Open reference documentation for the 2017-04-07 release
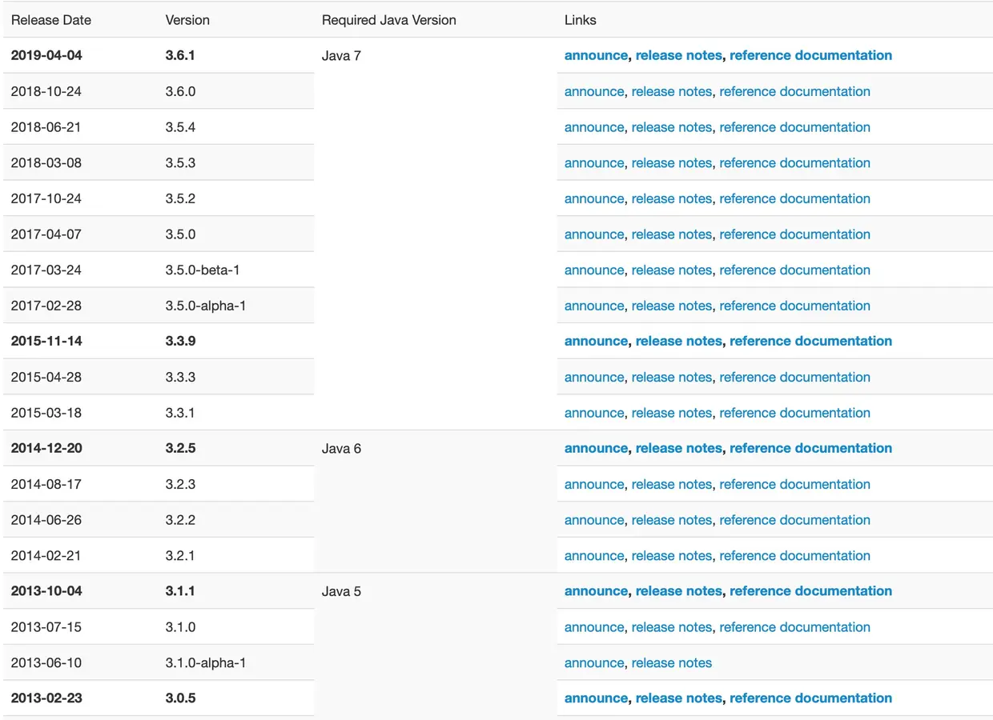This screenshot has width=993, height=720. 795,234
